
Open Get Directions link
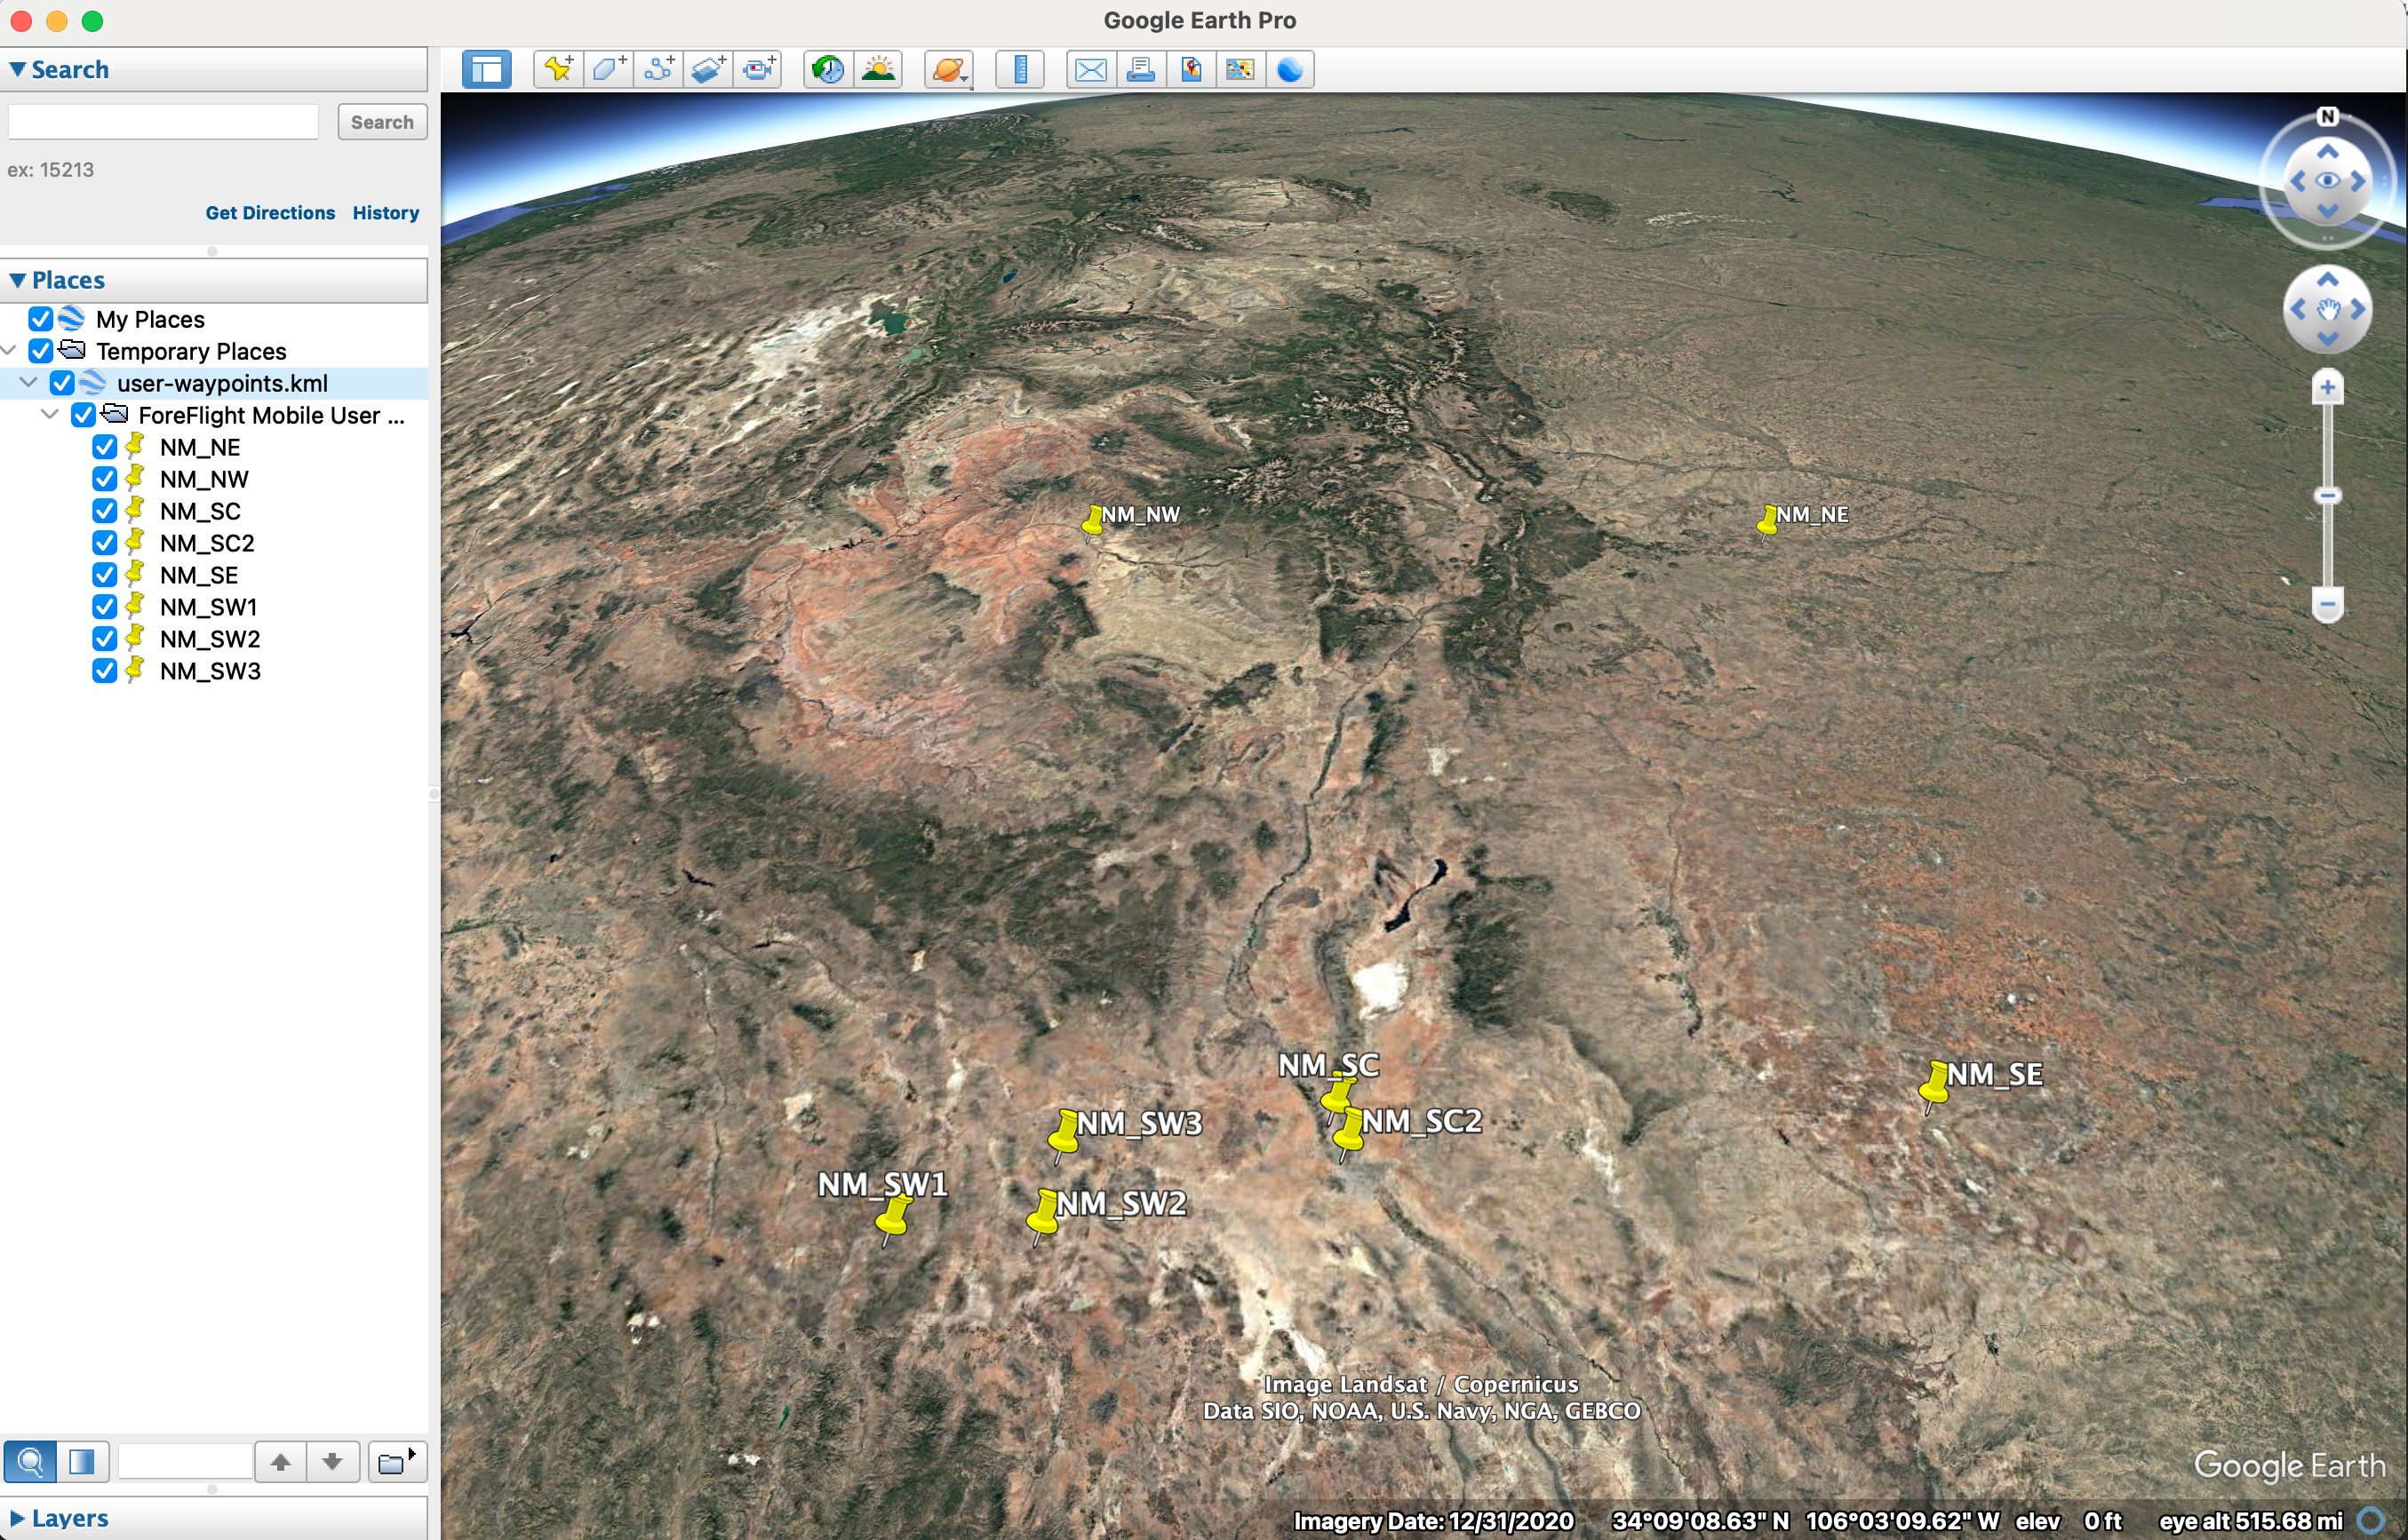(x=270, y=213)
